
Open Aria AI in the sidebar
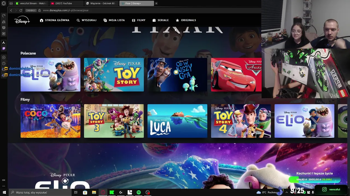pos(4,43)
